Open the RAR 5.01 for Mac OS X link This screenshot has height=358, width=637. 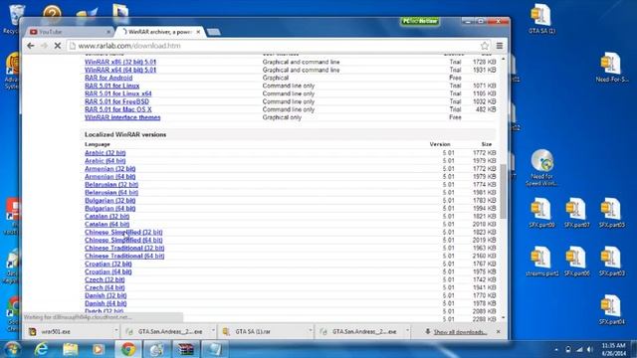click(x=117, y=109)
